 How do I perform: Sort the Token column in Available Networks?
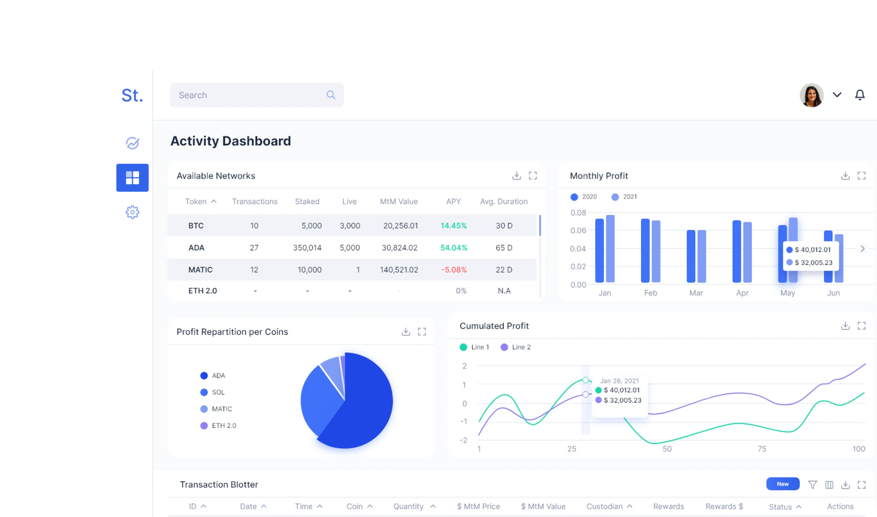[x=201, y=201]
